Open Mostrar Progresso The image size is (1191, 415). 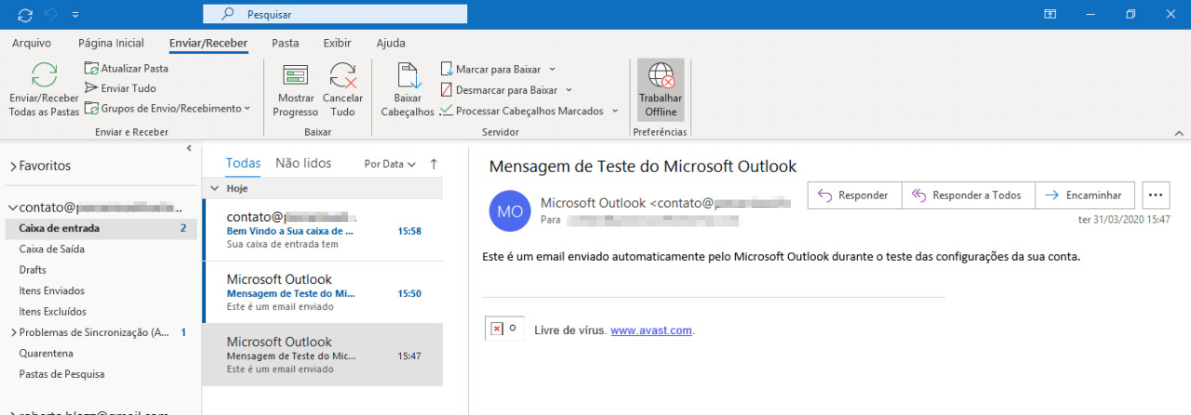pyautogui.click(x=295, y=91)
